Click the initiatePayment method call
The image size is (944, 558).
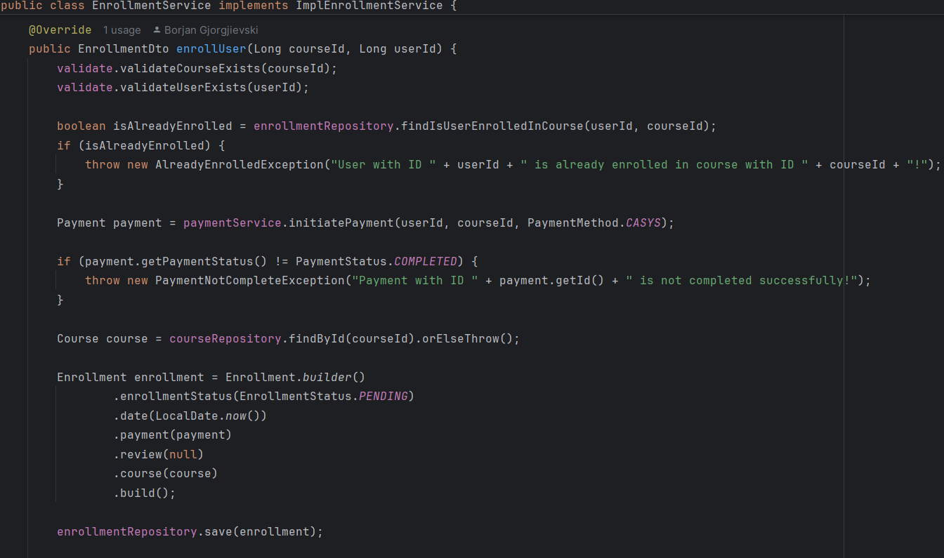pos(341,223)
